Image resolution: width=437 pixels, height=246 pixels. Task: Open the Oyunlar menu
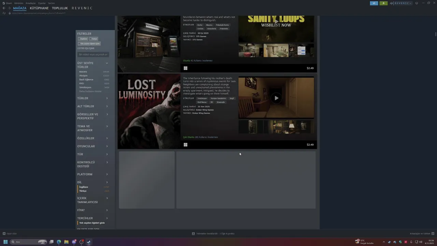pos(42,3)
